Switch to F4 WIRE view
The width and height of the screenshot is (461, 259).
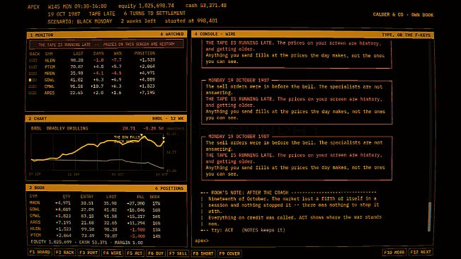(x=112, y=253)
